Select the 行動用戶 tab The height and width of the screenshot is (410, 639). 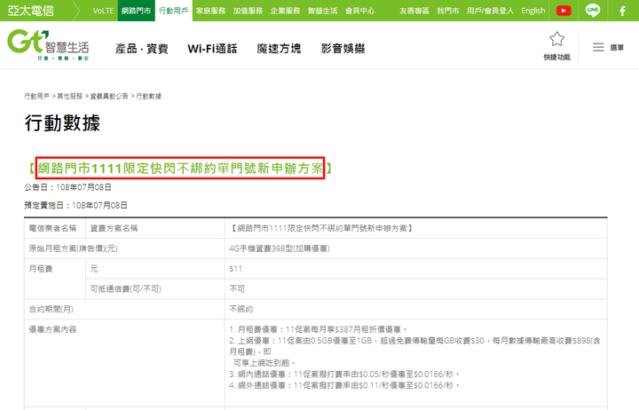point(174,11)
